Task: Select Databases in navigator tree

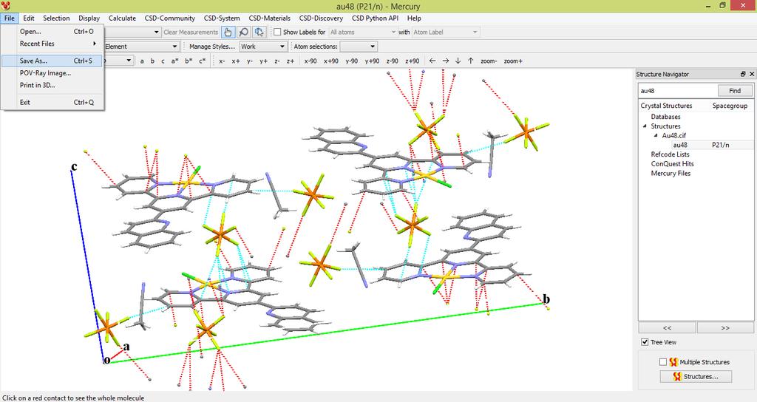Action: [665, 117]
